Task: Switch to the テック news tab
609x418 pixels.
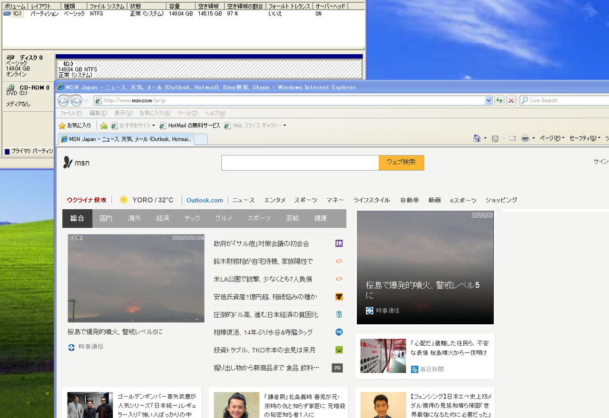Action: 192,218
